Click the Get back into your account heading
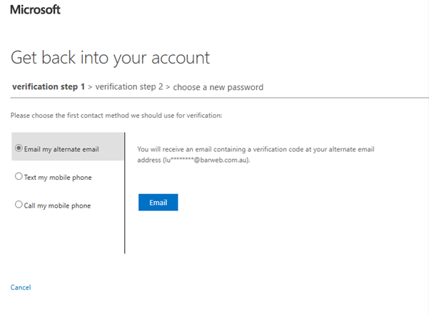This screenshot has width=429, height=314. (x=110, y=58)
